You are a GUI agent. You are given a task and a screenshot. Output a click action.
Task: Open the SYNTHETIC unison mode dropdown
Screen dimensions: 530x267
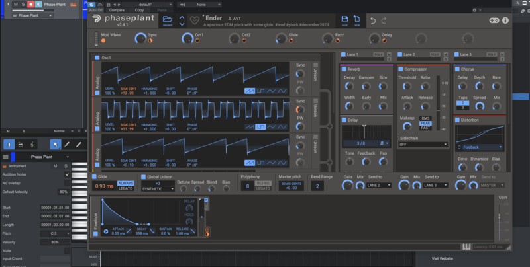click(158, 188)
